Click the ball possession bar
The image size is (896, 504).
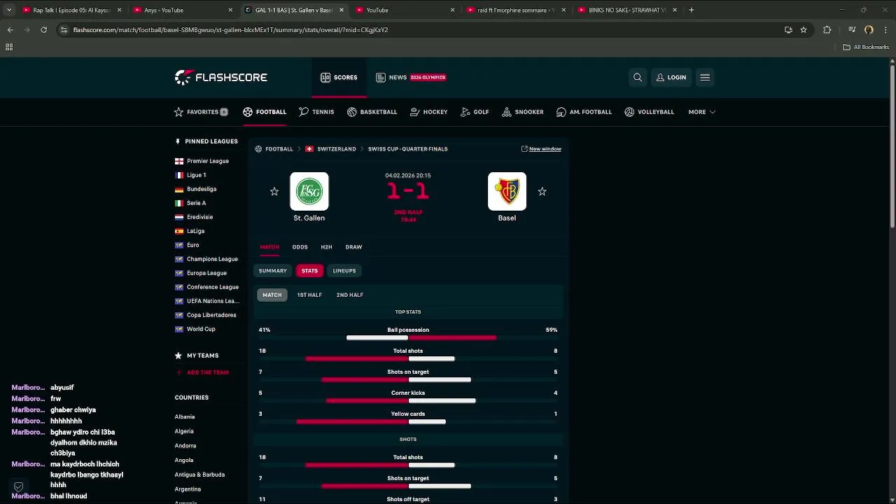point(421,338)
